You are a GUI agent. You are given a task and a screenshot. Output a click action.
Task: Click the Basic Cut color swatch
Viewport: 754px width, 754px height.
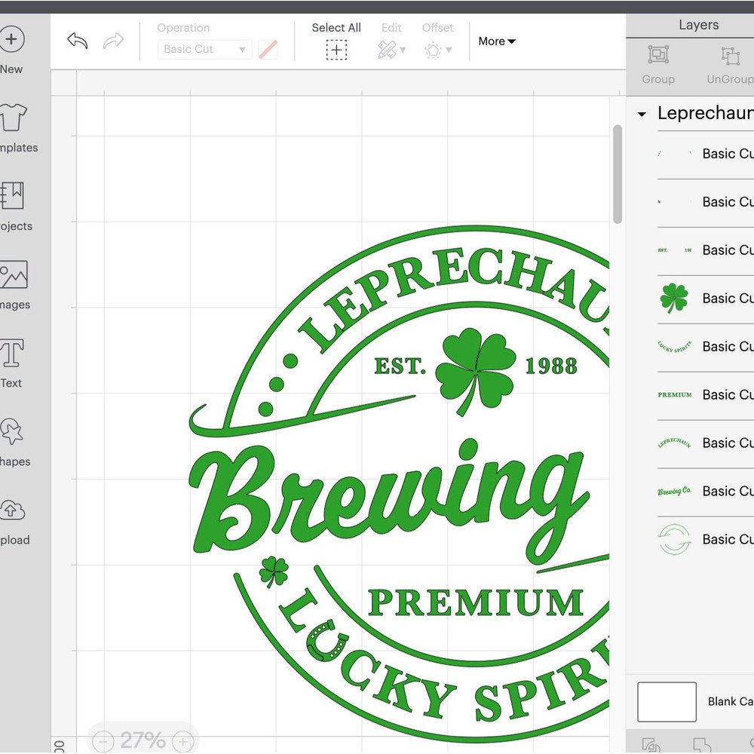pyautogui.click(x=268, y=49)
